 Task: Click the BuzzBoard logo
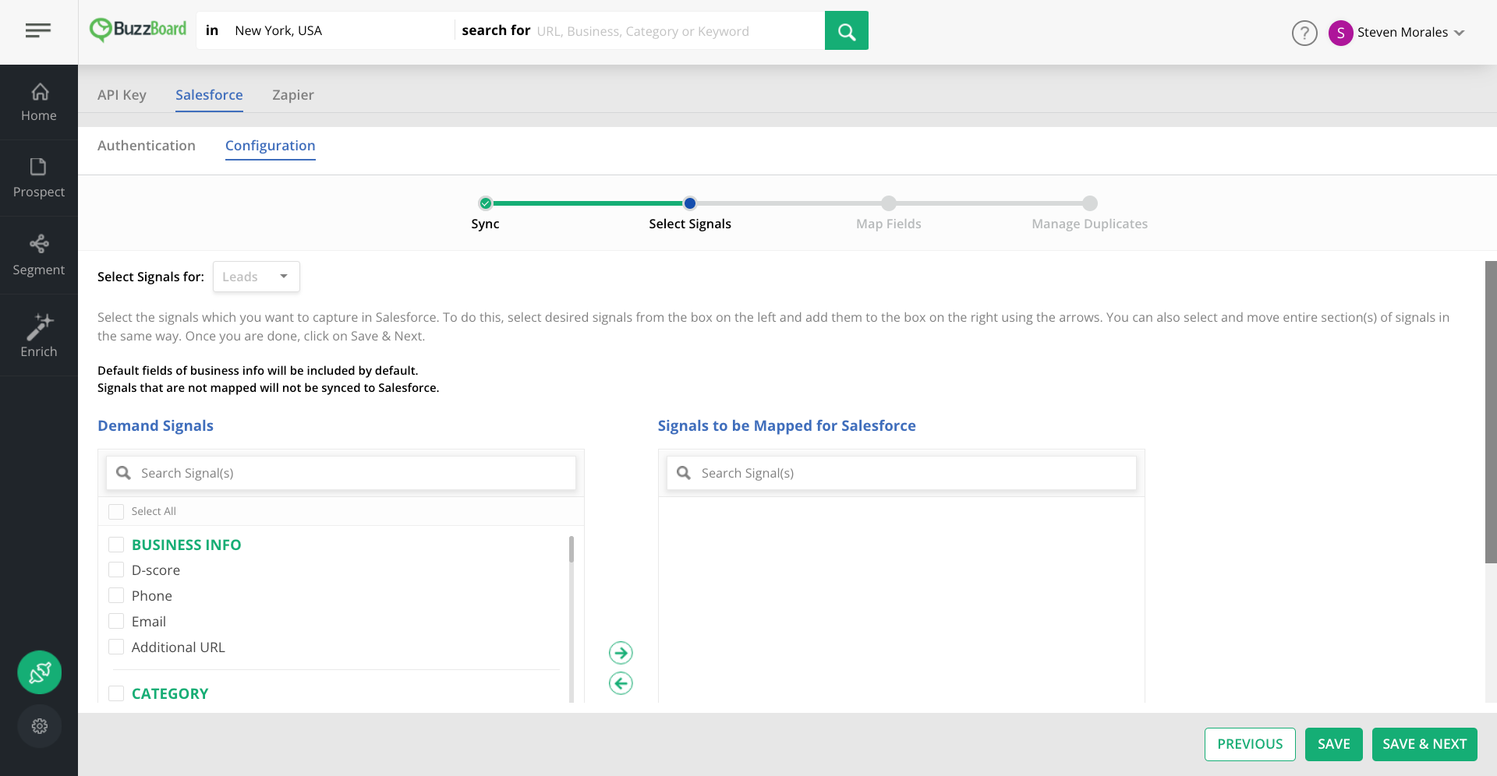pyautogui.click(x=138, y=30)
